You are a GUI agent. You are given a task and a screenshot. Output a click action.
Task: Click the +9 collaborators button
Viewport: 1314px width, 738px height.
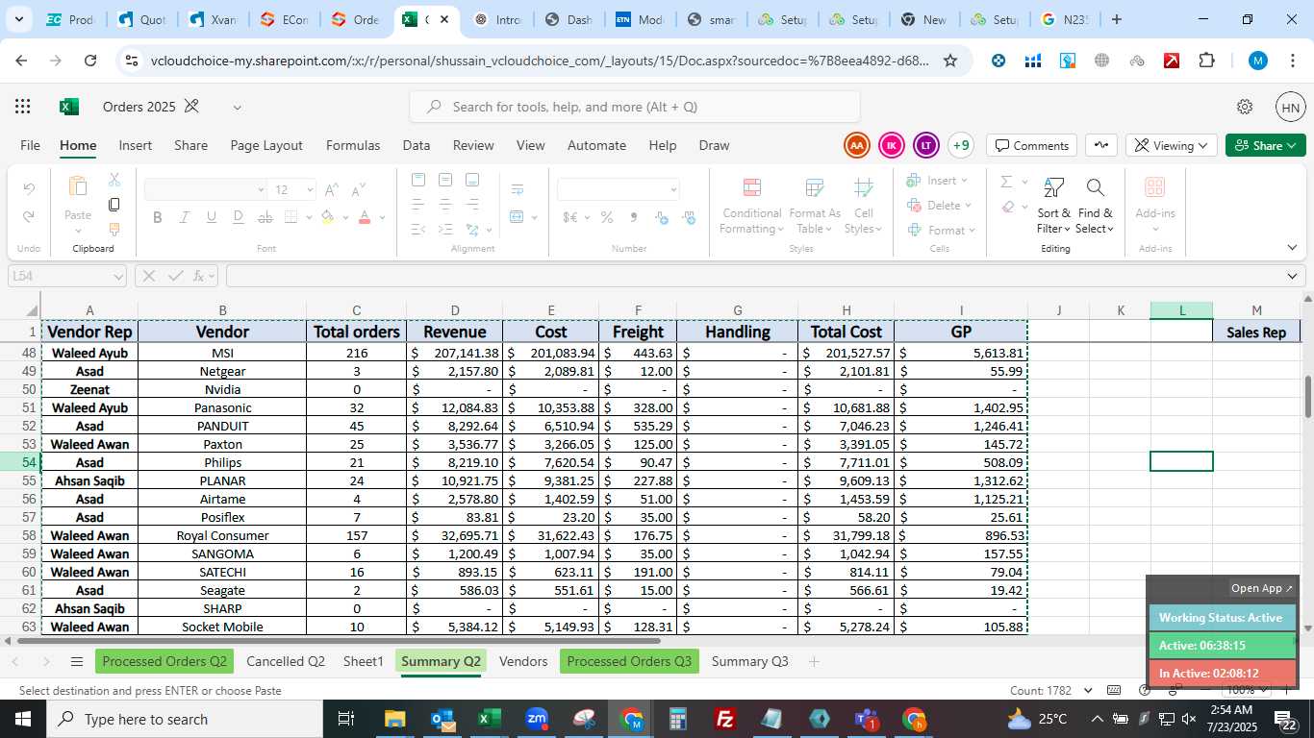[960, 145]
